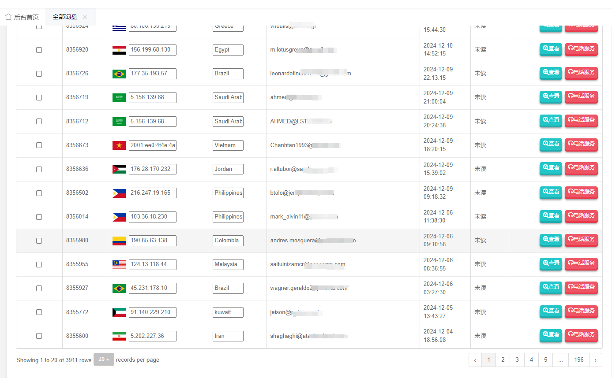The height and width of the screenshot is (378, 612).
Task: Go to next page with right chevron
Action: tap(595, 360)
